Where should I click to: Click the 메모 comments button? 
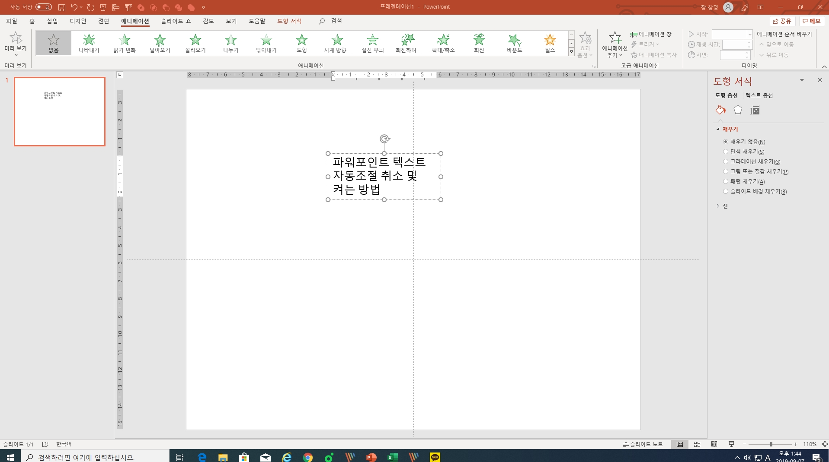812,21
